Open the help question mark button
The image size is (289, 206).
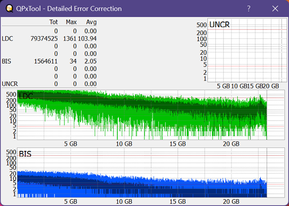(248, 8)
